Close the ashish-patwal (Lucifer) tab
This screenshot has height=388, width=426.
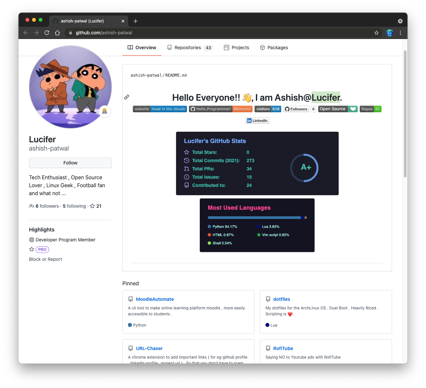123,21
